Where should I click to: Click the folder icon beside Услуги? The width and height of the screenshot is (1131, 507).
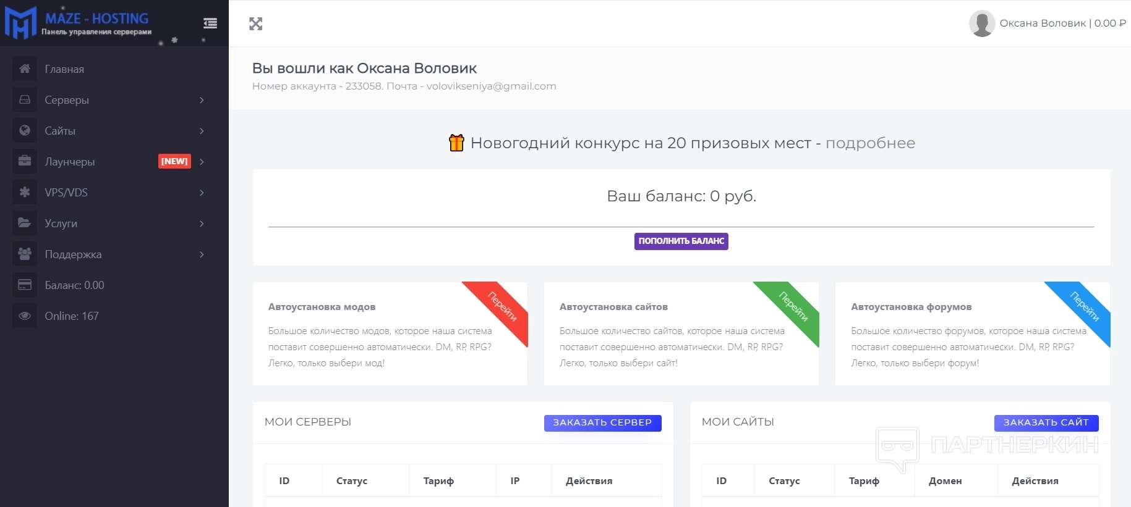pyautogui.click(x=25, y=223)
